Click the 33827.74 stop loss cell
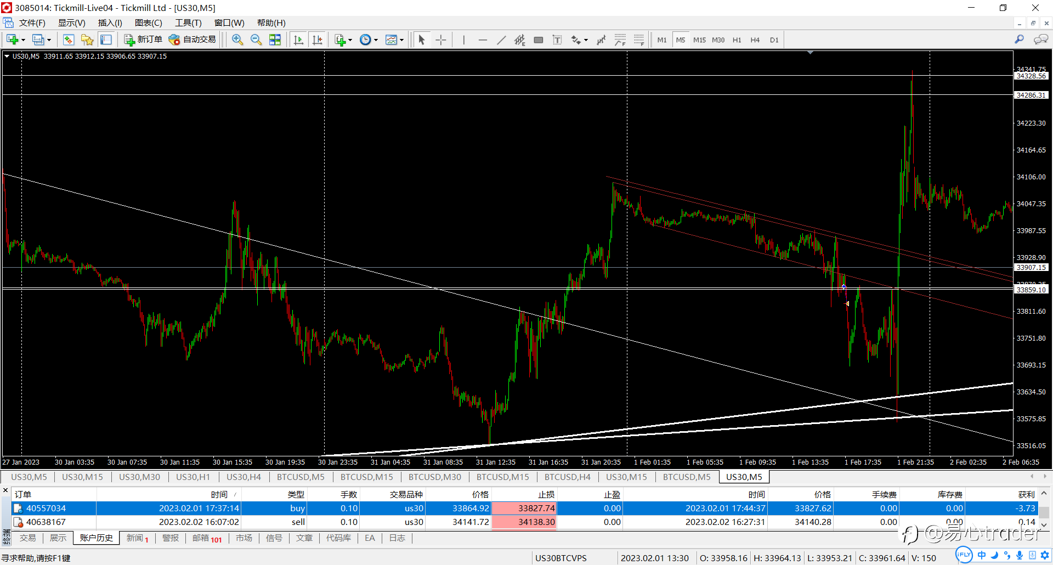This screenshot has height=565, width=1053. point(524,508)
